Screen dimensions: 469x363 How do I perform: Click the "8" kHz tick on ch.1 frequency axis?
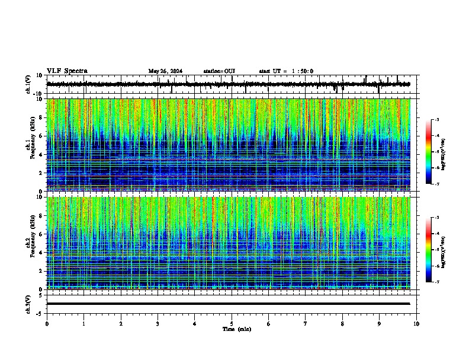click(x=41, y=117)
